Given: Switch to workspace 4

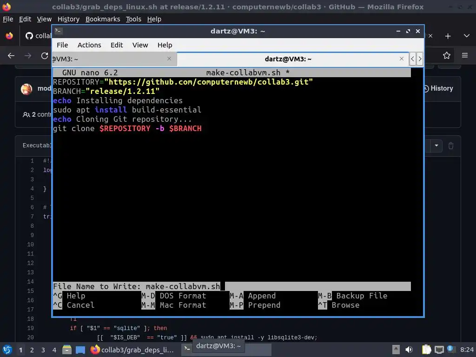Looking at the screenshot, I should point(54,350).
